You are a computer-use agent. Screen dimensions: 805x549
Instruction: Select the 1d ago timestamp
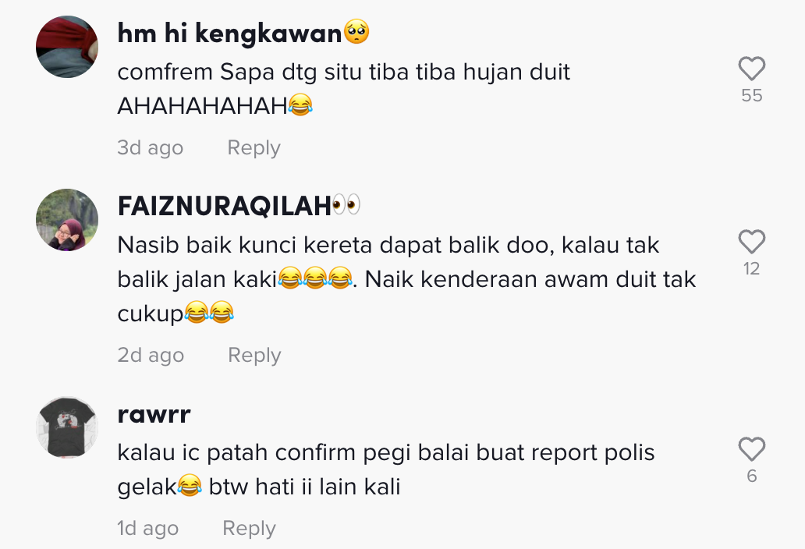[x=148, y=528]
